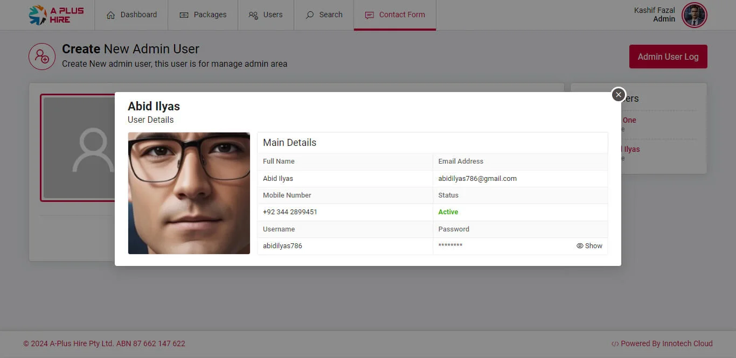This screenshot has height=358, width=736.
Task: Click the A Plus Hire logo
Action: click(56, 15)
